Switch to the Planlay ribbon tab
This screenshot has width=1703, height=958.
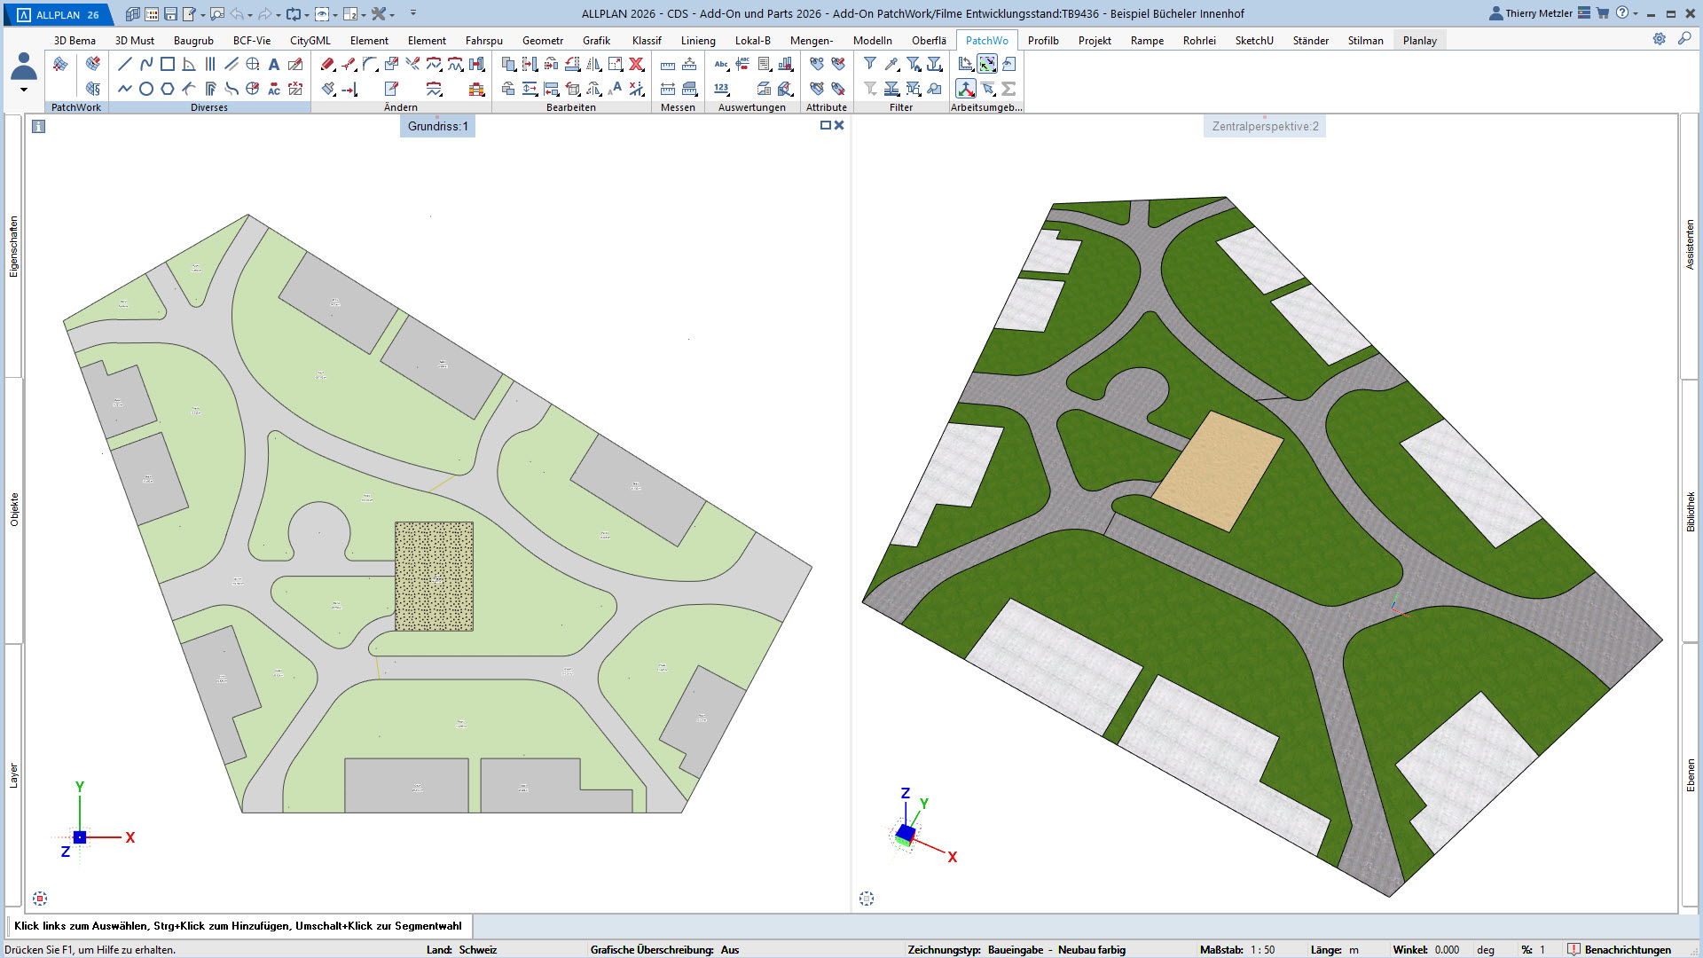[1419, 40]
